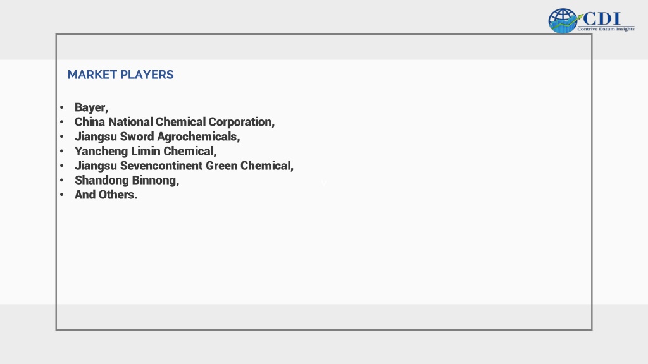The height and width of the screenshot is (364, 648).
Task: Click the bullet beside China National Chemical
Action: [x=61, y=122]
